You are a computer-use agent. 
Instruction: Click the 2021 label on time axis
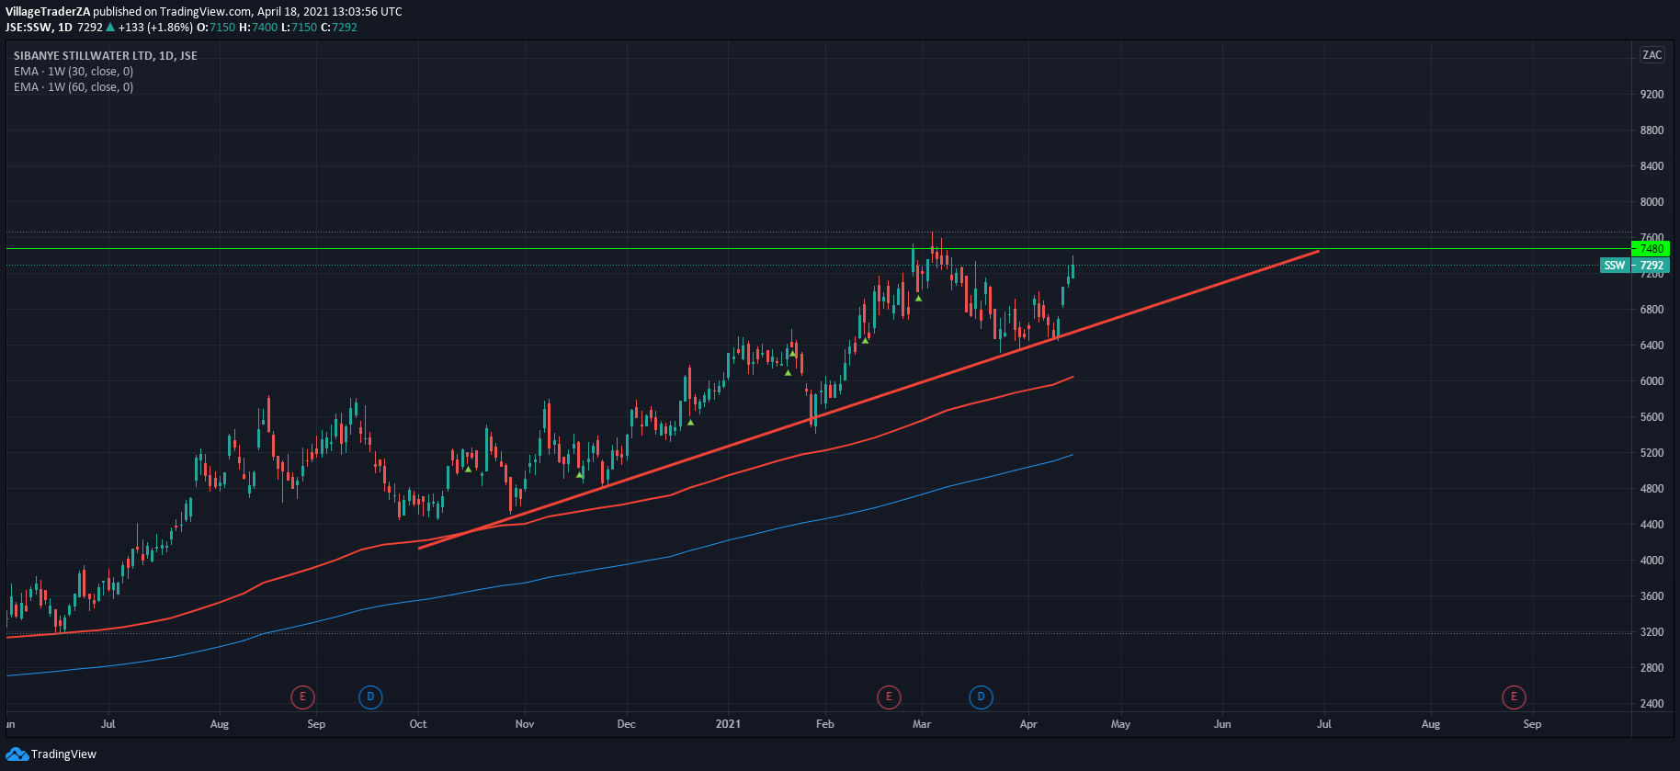728,724
